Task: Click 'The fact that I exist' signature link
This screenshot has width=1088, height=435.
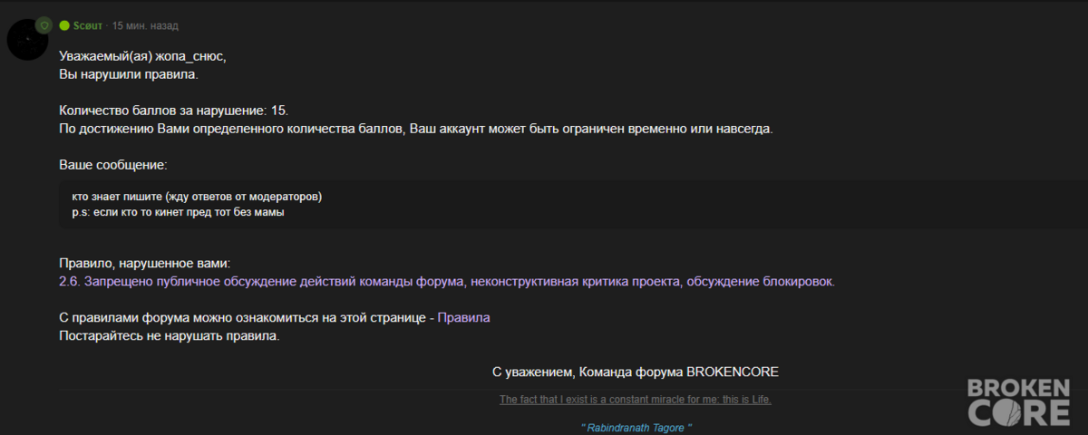Action: coord(636,400)
